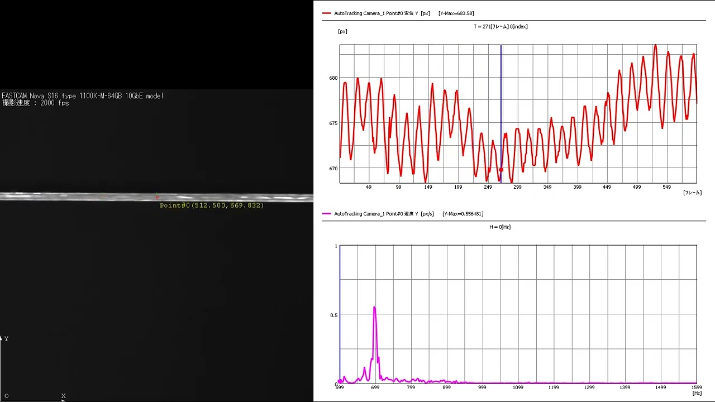
Task: Click the H = 0[Hz] readout
Action: click(499, 227)
